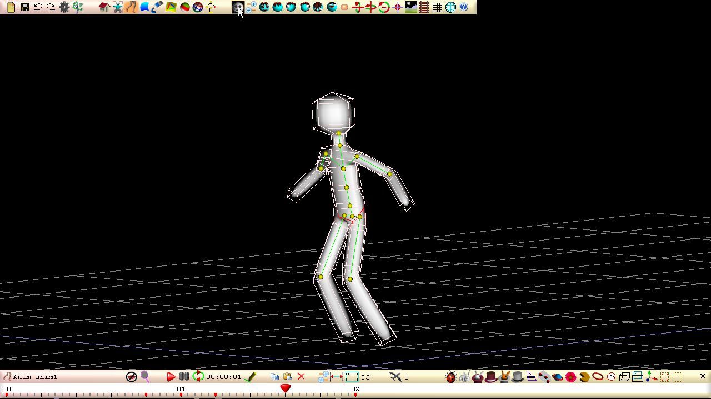Viewport: 711px width, 399px height.
Task: Click the paste keyframe clipboard button
Action: [x=288, y=377]
